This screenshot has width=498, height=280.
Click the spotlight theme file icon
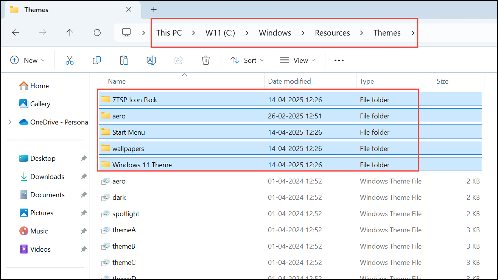(105, 214)
